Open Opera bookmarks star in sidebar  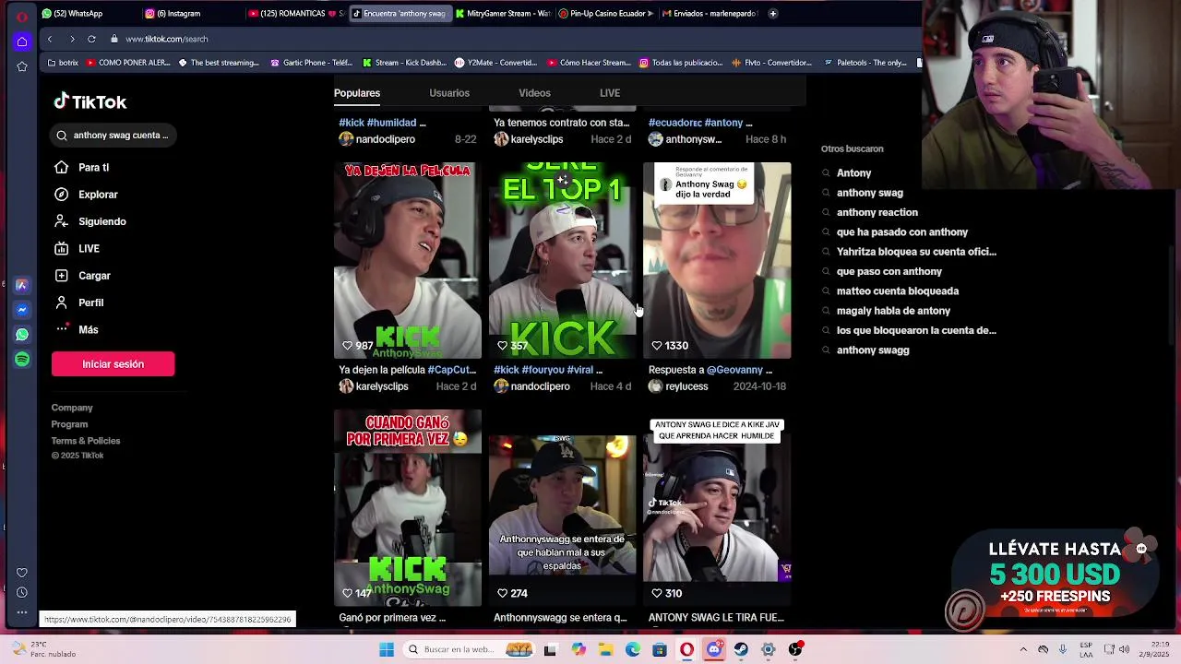22,66
